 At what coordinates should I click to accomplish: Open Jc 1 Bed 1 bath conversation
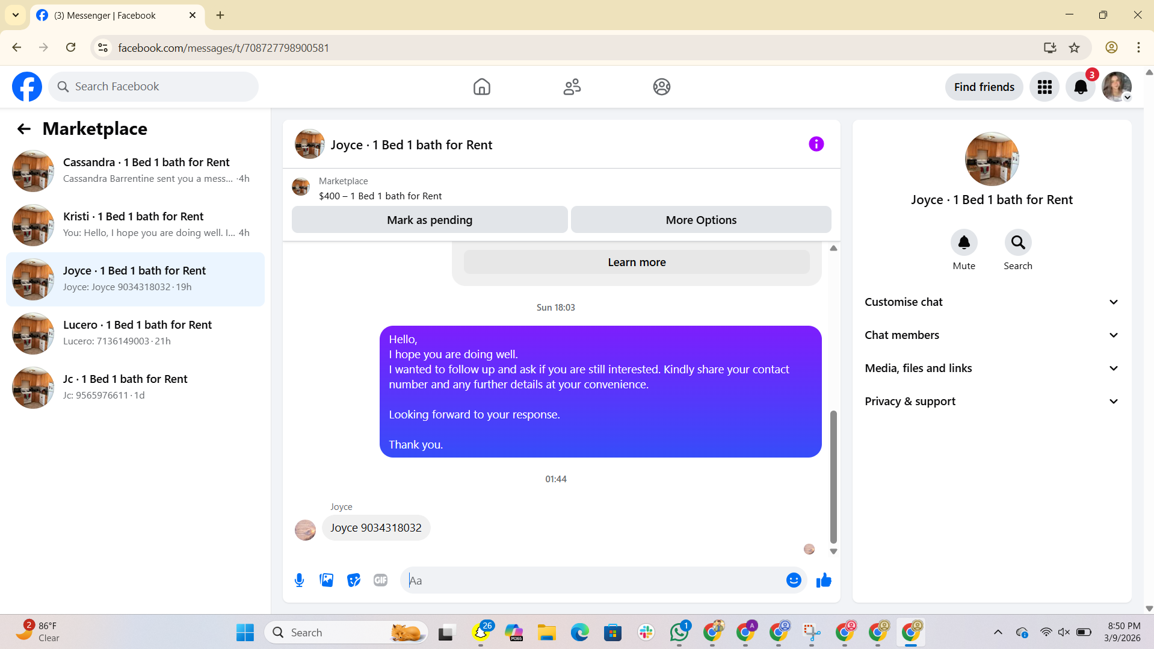(135, 388)
